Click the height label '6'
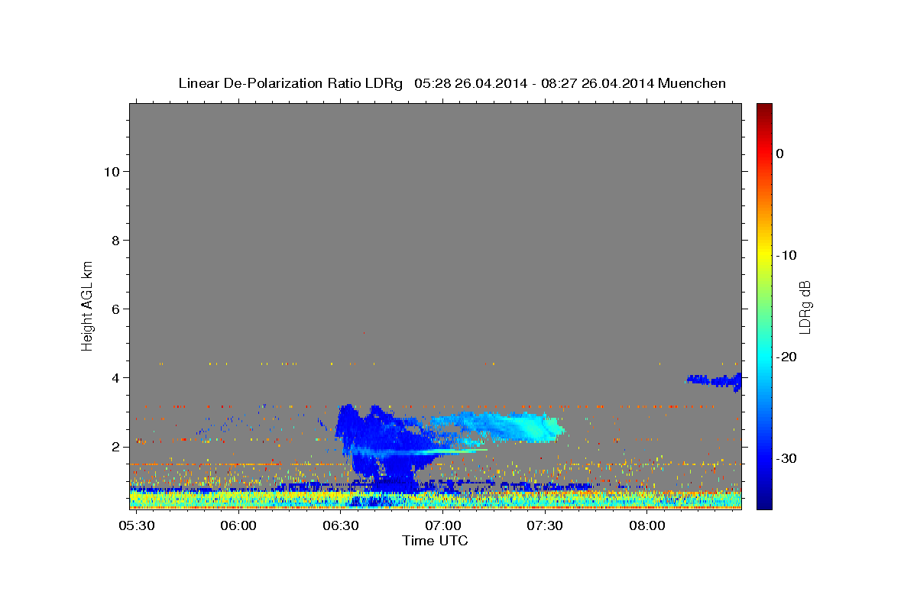Image resolution: width=917 pixels, height=611 pixels. point(115,309)
